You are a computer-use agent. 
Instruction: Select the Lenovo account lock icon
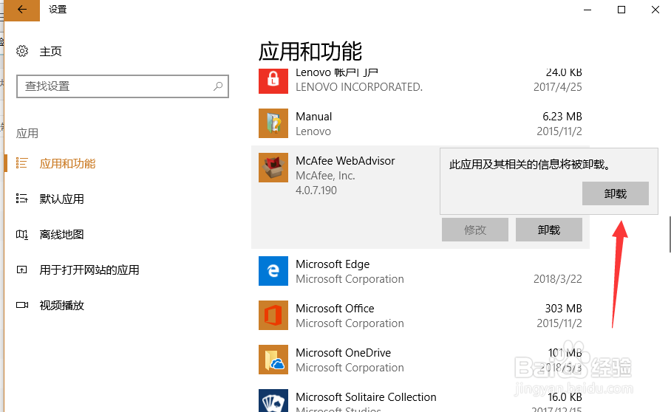(x=273, y=81)
